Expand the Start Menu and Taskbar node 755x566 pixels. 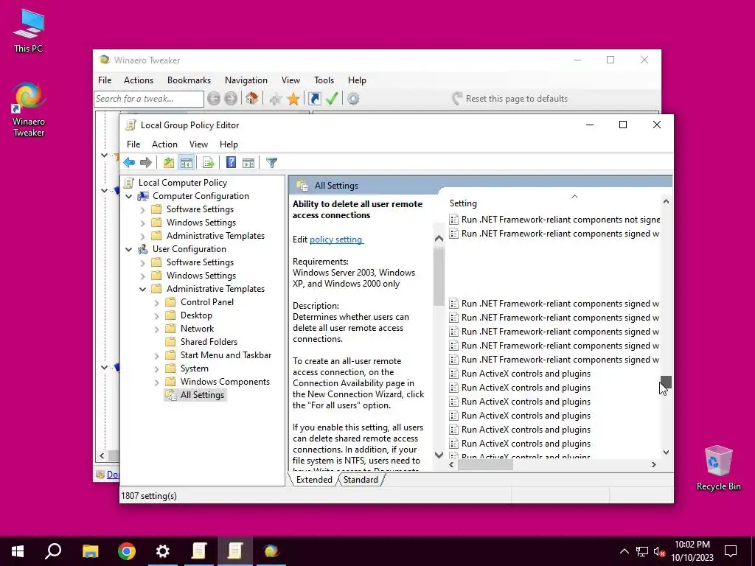156,356
